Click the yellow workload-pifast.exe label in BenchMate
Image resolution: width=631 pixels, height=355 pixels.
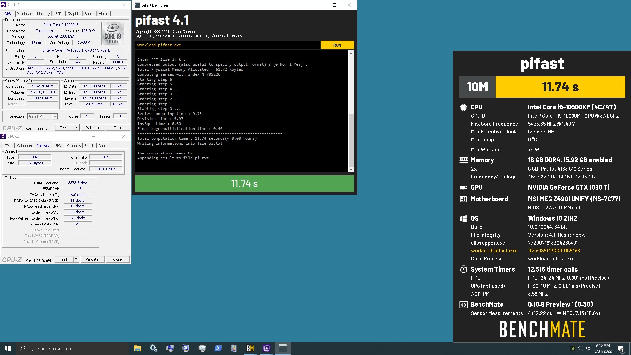(x=494, y=251)
